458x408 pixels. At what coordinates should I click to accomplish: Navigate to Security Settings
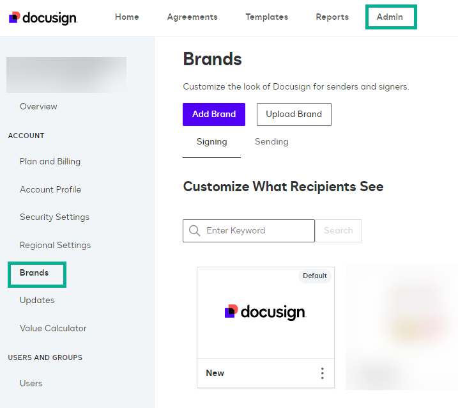click(54, 217)
